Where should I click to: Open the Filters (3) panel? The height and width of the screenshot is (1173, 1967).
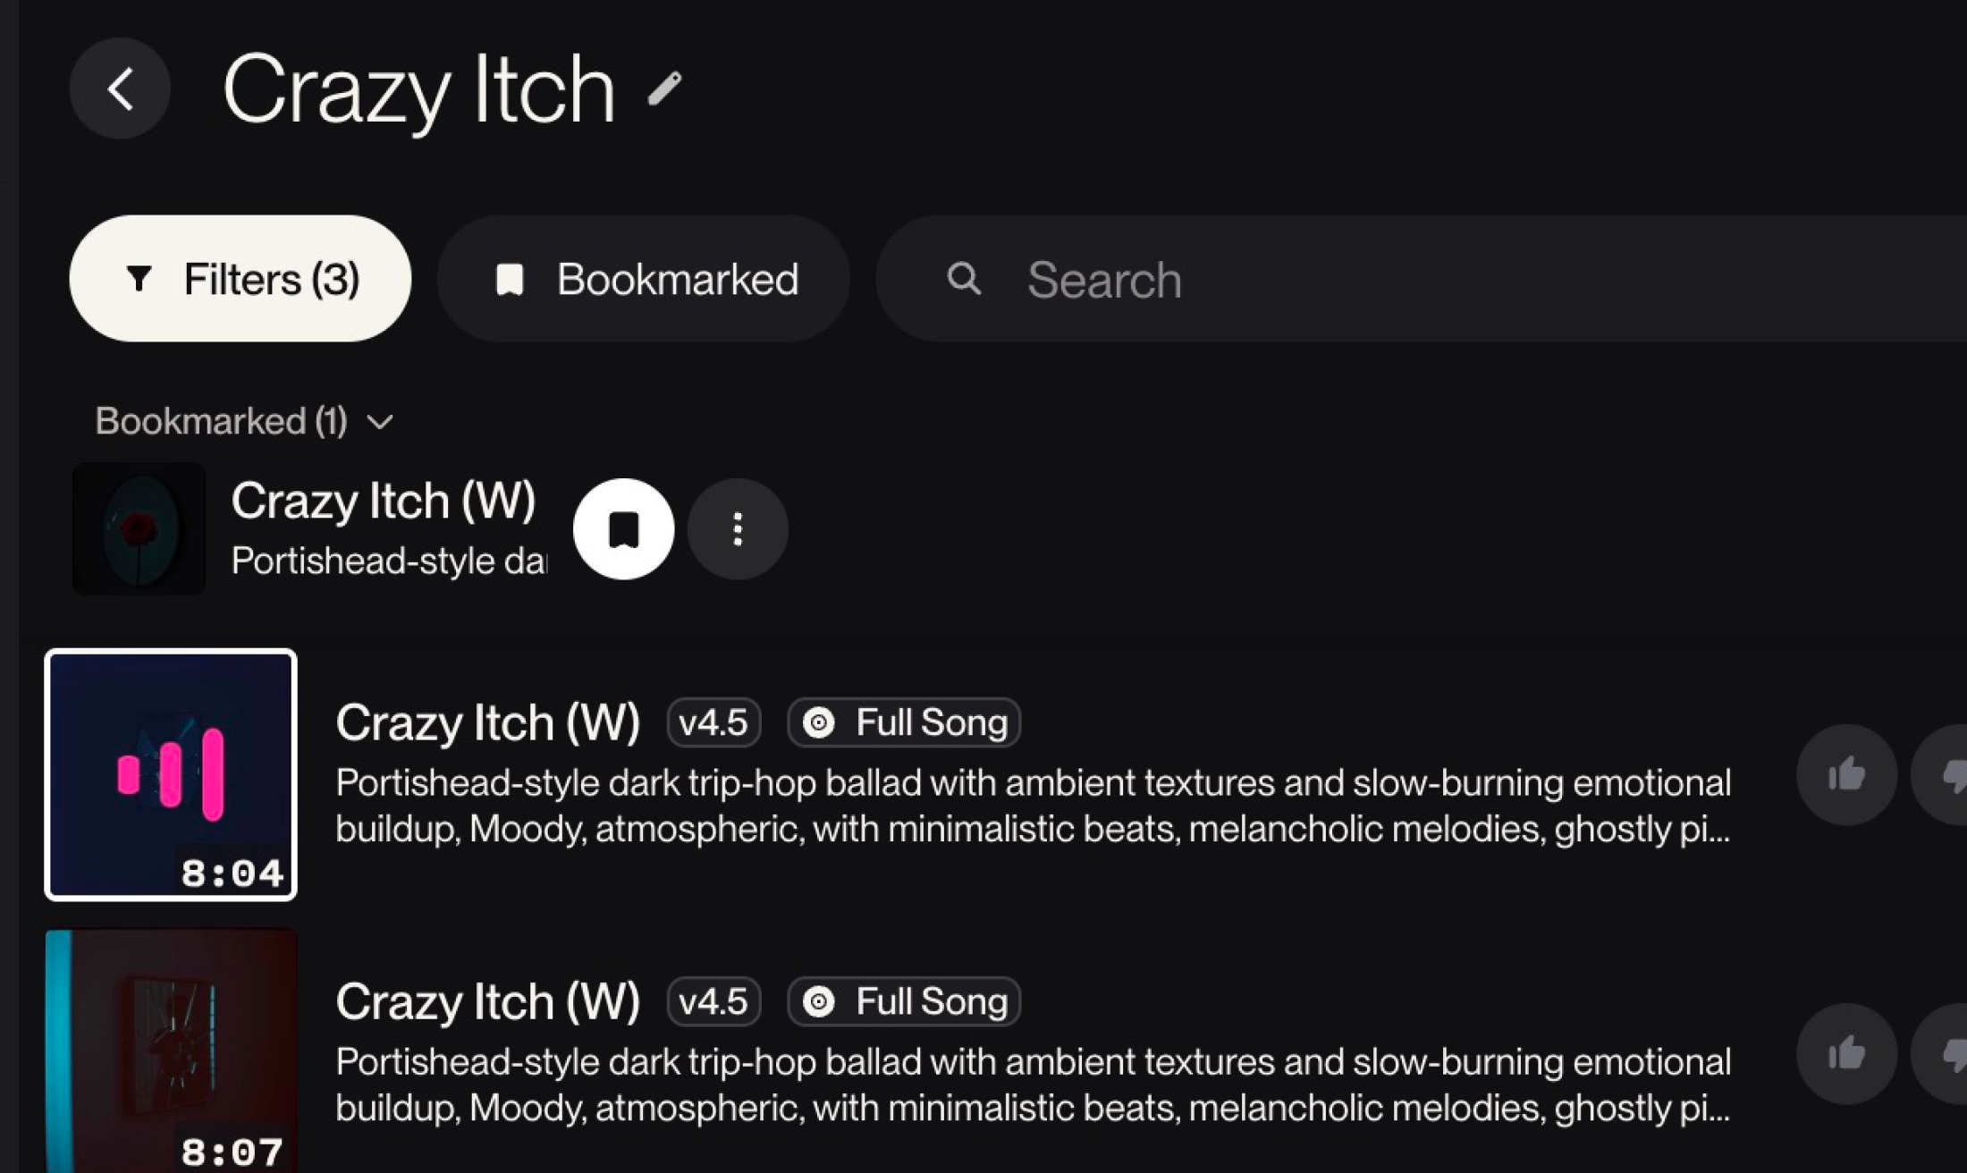pos(240,278)
